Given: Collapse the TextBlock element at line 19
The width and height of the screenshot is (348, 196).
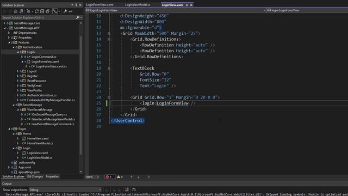Looking at the screenshot, I should click(109, 68).
